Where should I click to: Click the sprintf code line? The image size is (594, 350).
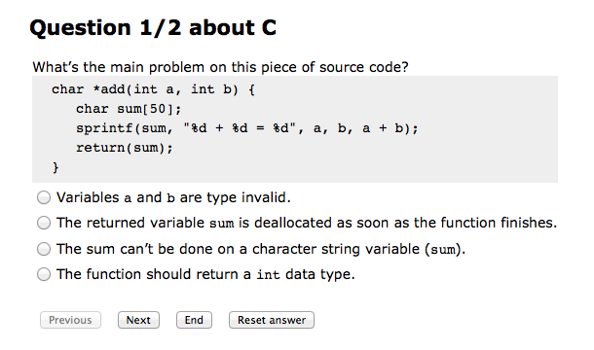point(247,128)
